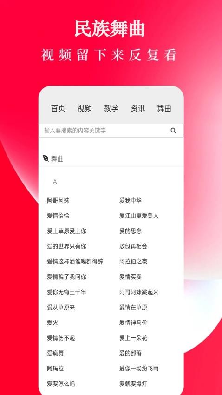Image resolution: width=222 pixels, height=395 pixels.
Task: Choose 爱上草原爱上你 from the list
Action: (x=66, y=231)
